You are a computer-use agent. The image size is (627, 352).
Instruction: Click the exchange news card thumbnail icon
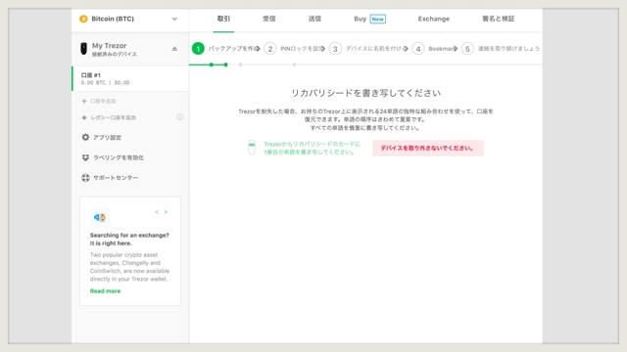pyautogui.click(x=100, y=217)
